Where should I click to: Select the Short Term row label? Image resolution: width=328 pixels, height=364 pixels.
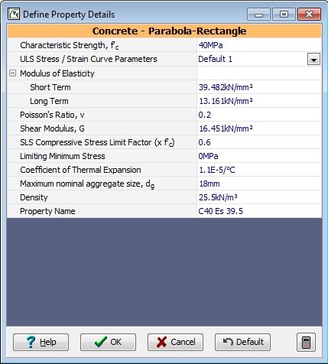pyautogui.click(x=50, y=87)
